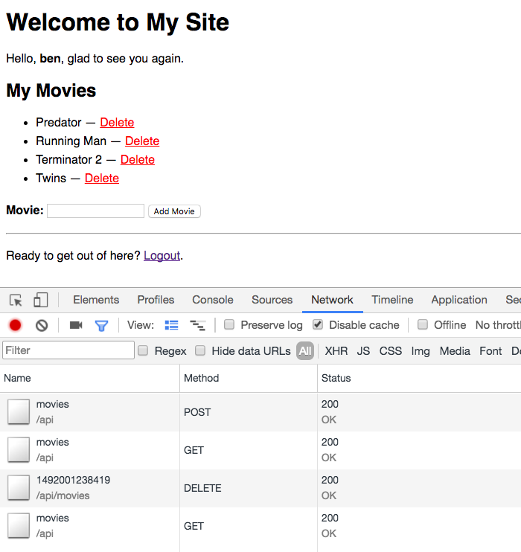Delete the Running Man movie
Screen dimensions: 521x552
142,141
